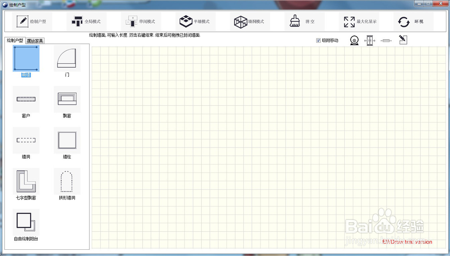Switch to 全局模式 view

(86, 22)
